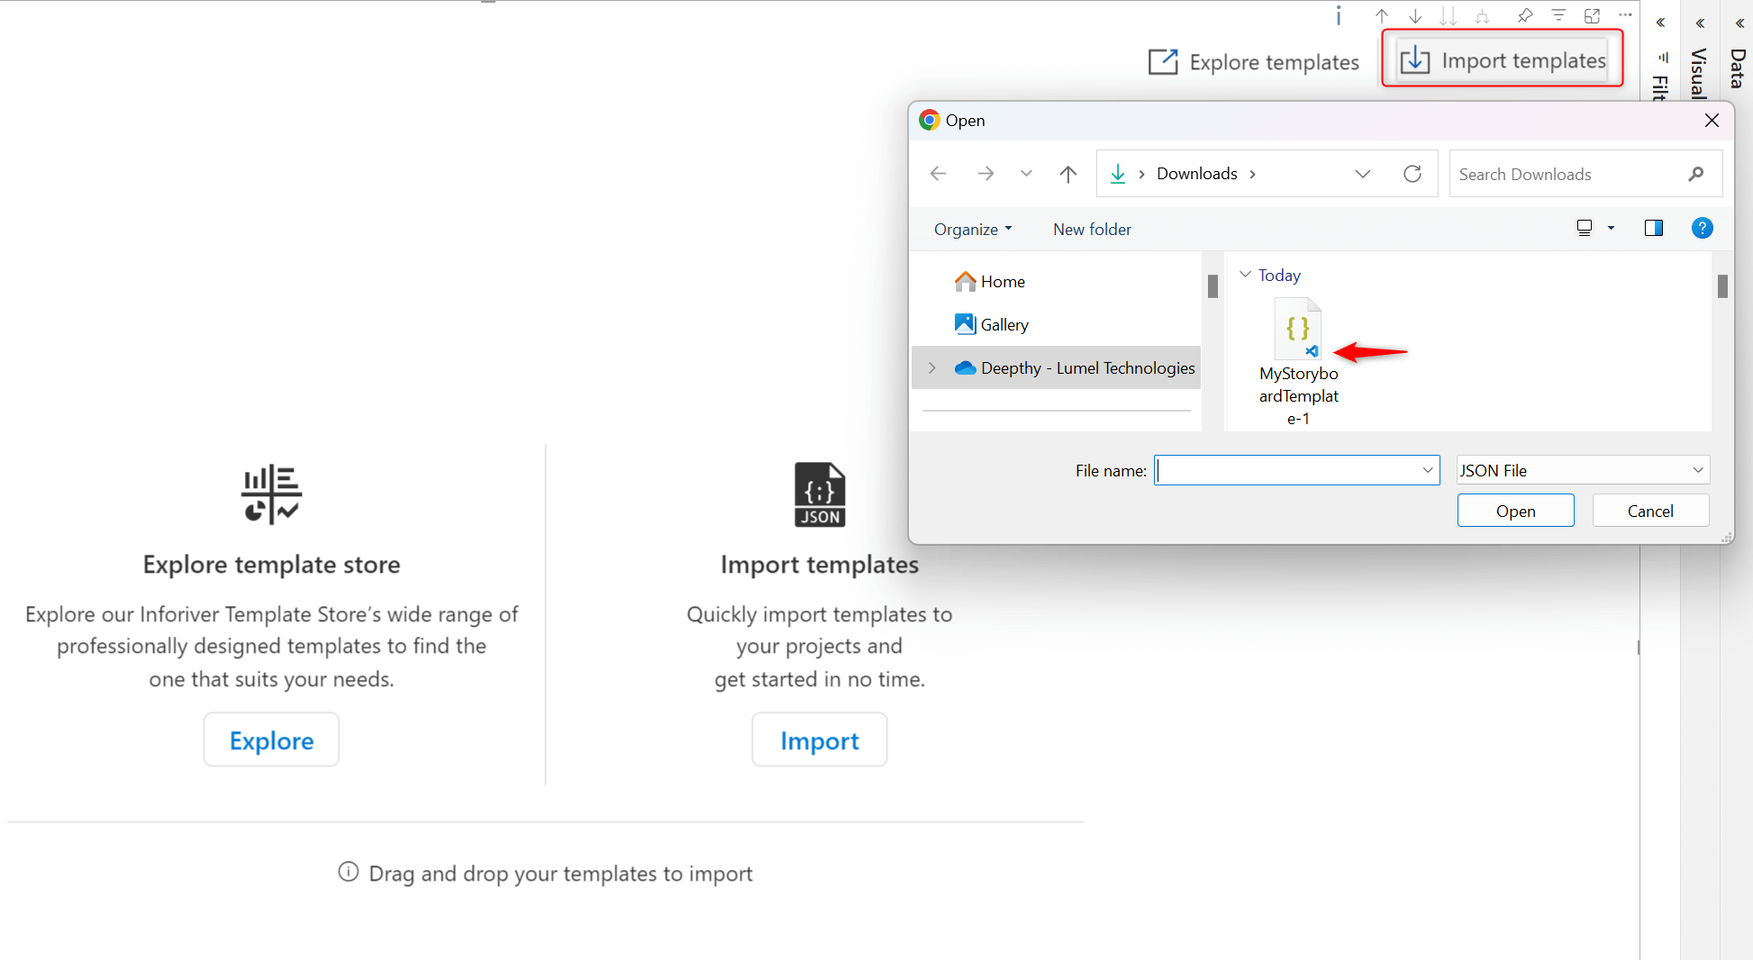Click the focus mode icon

click(1592, 15)
